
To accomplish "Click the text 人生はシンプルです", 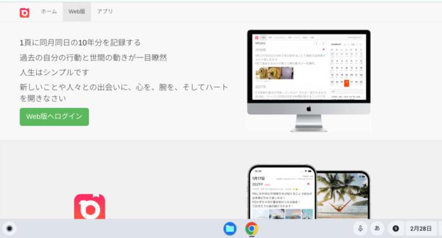I will point(55,72).
